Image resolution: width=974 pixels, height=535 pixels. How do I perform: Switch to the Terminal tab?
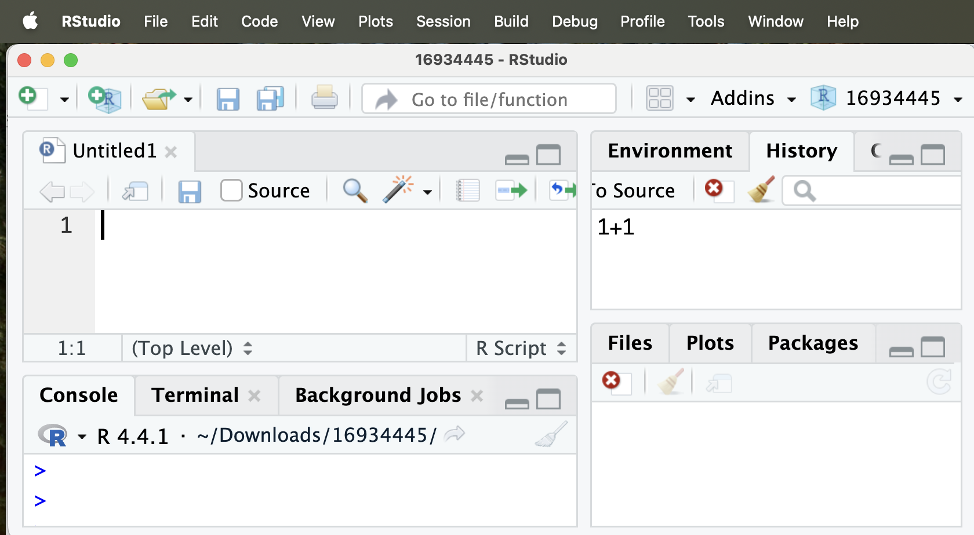[x=195, y=395]
